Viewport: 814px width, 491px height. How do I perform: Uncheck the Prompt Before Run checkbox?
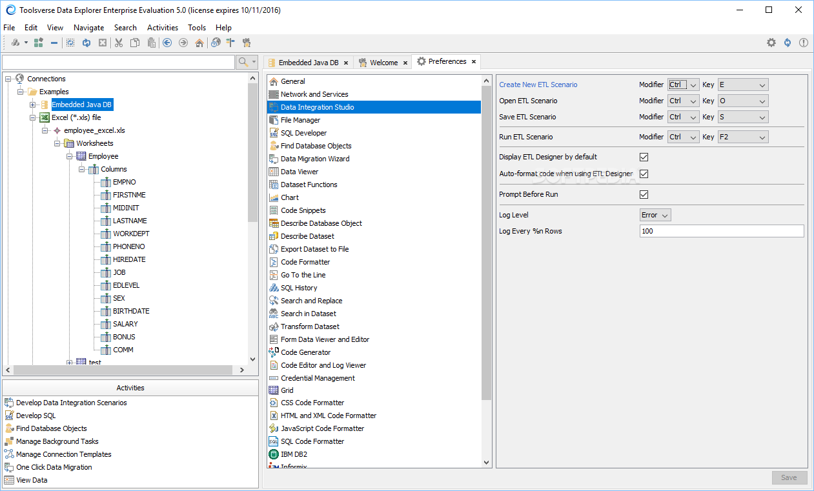[644, 194]
